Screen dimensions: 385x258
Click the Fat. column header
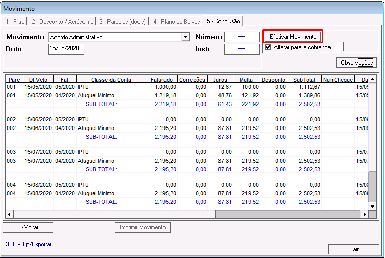click(x=65, y=80)
